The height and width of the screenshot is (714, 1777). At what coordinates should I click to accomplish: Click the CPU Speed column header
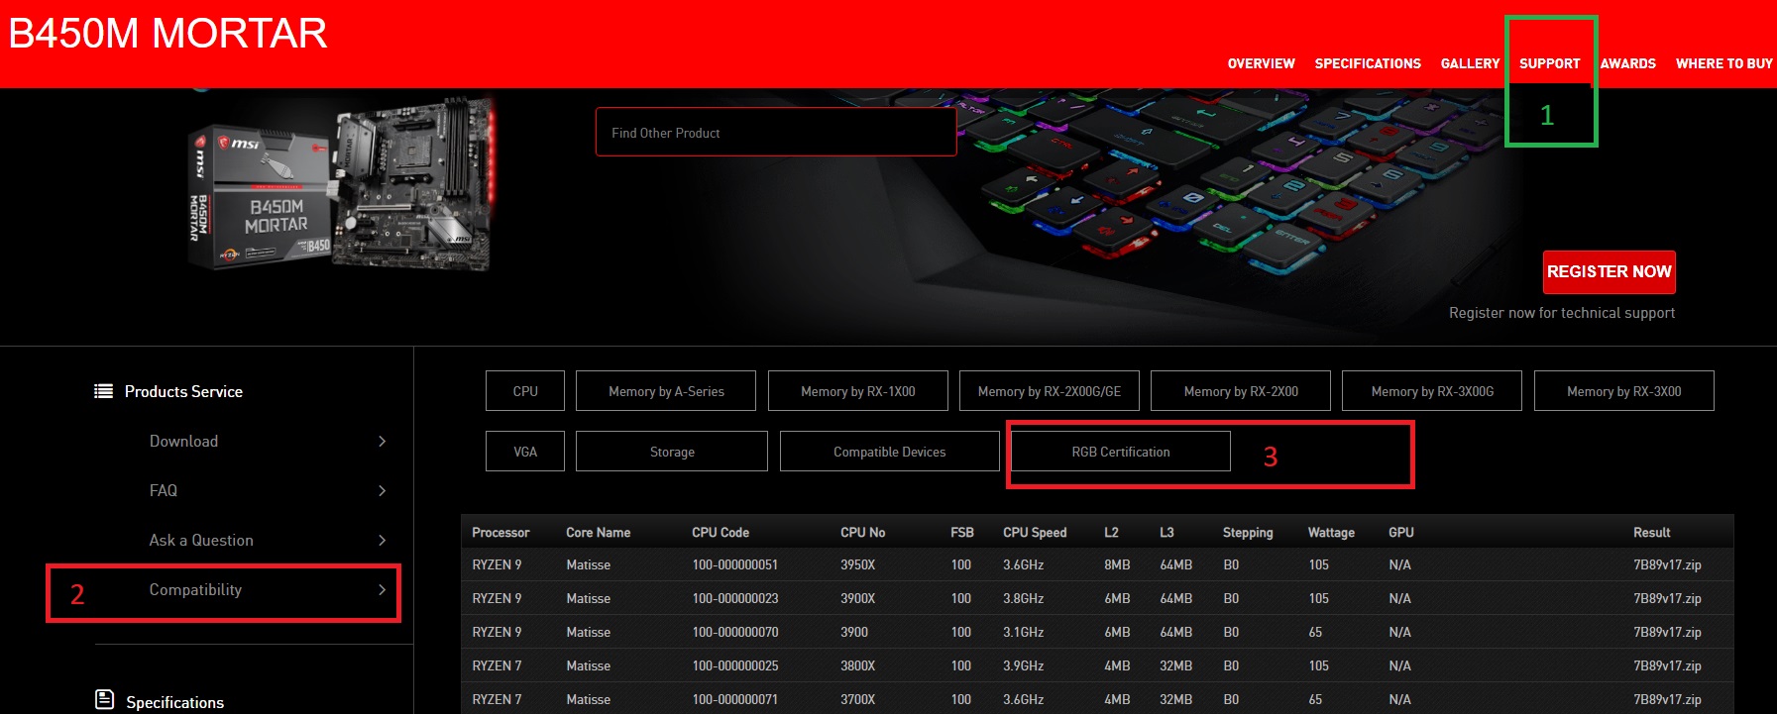tap(1035, 533)
